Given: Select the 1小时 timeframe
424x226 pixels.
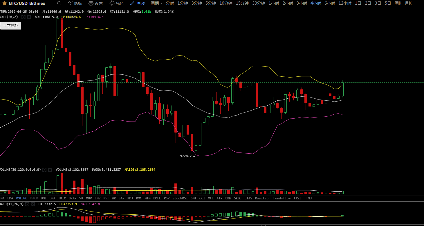Looking at the screenshot, I should (274, 3).
